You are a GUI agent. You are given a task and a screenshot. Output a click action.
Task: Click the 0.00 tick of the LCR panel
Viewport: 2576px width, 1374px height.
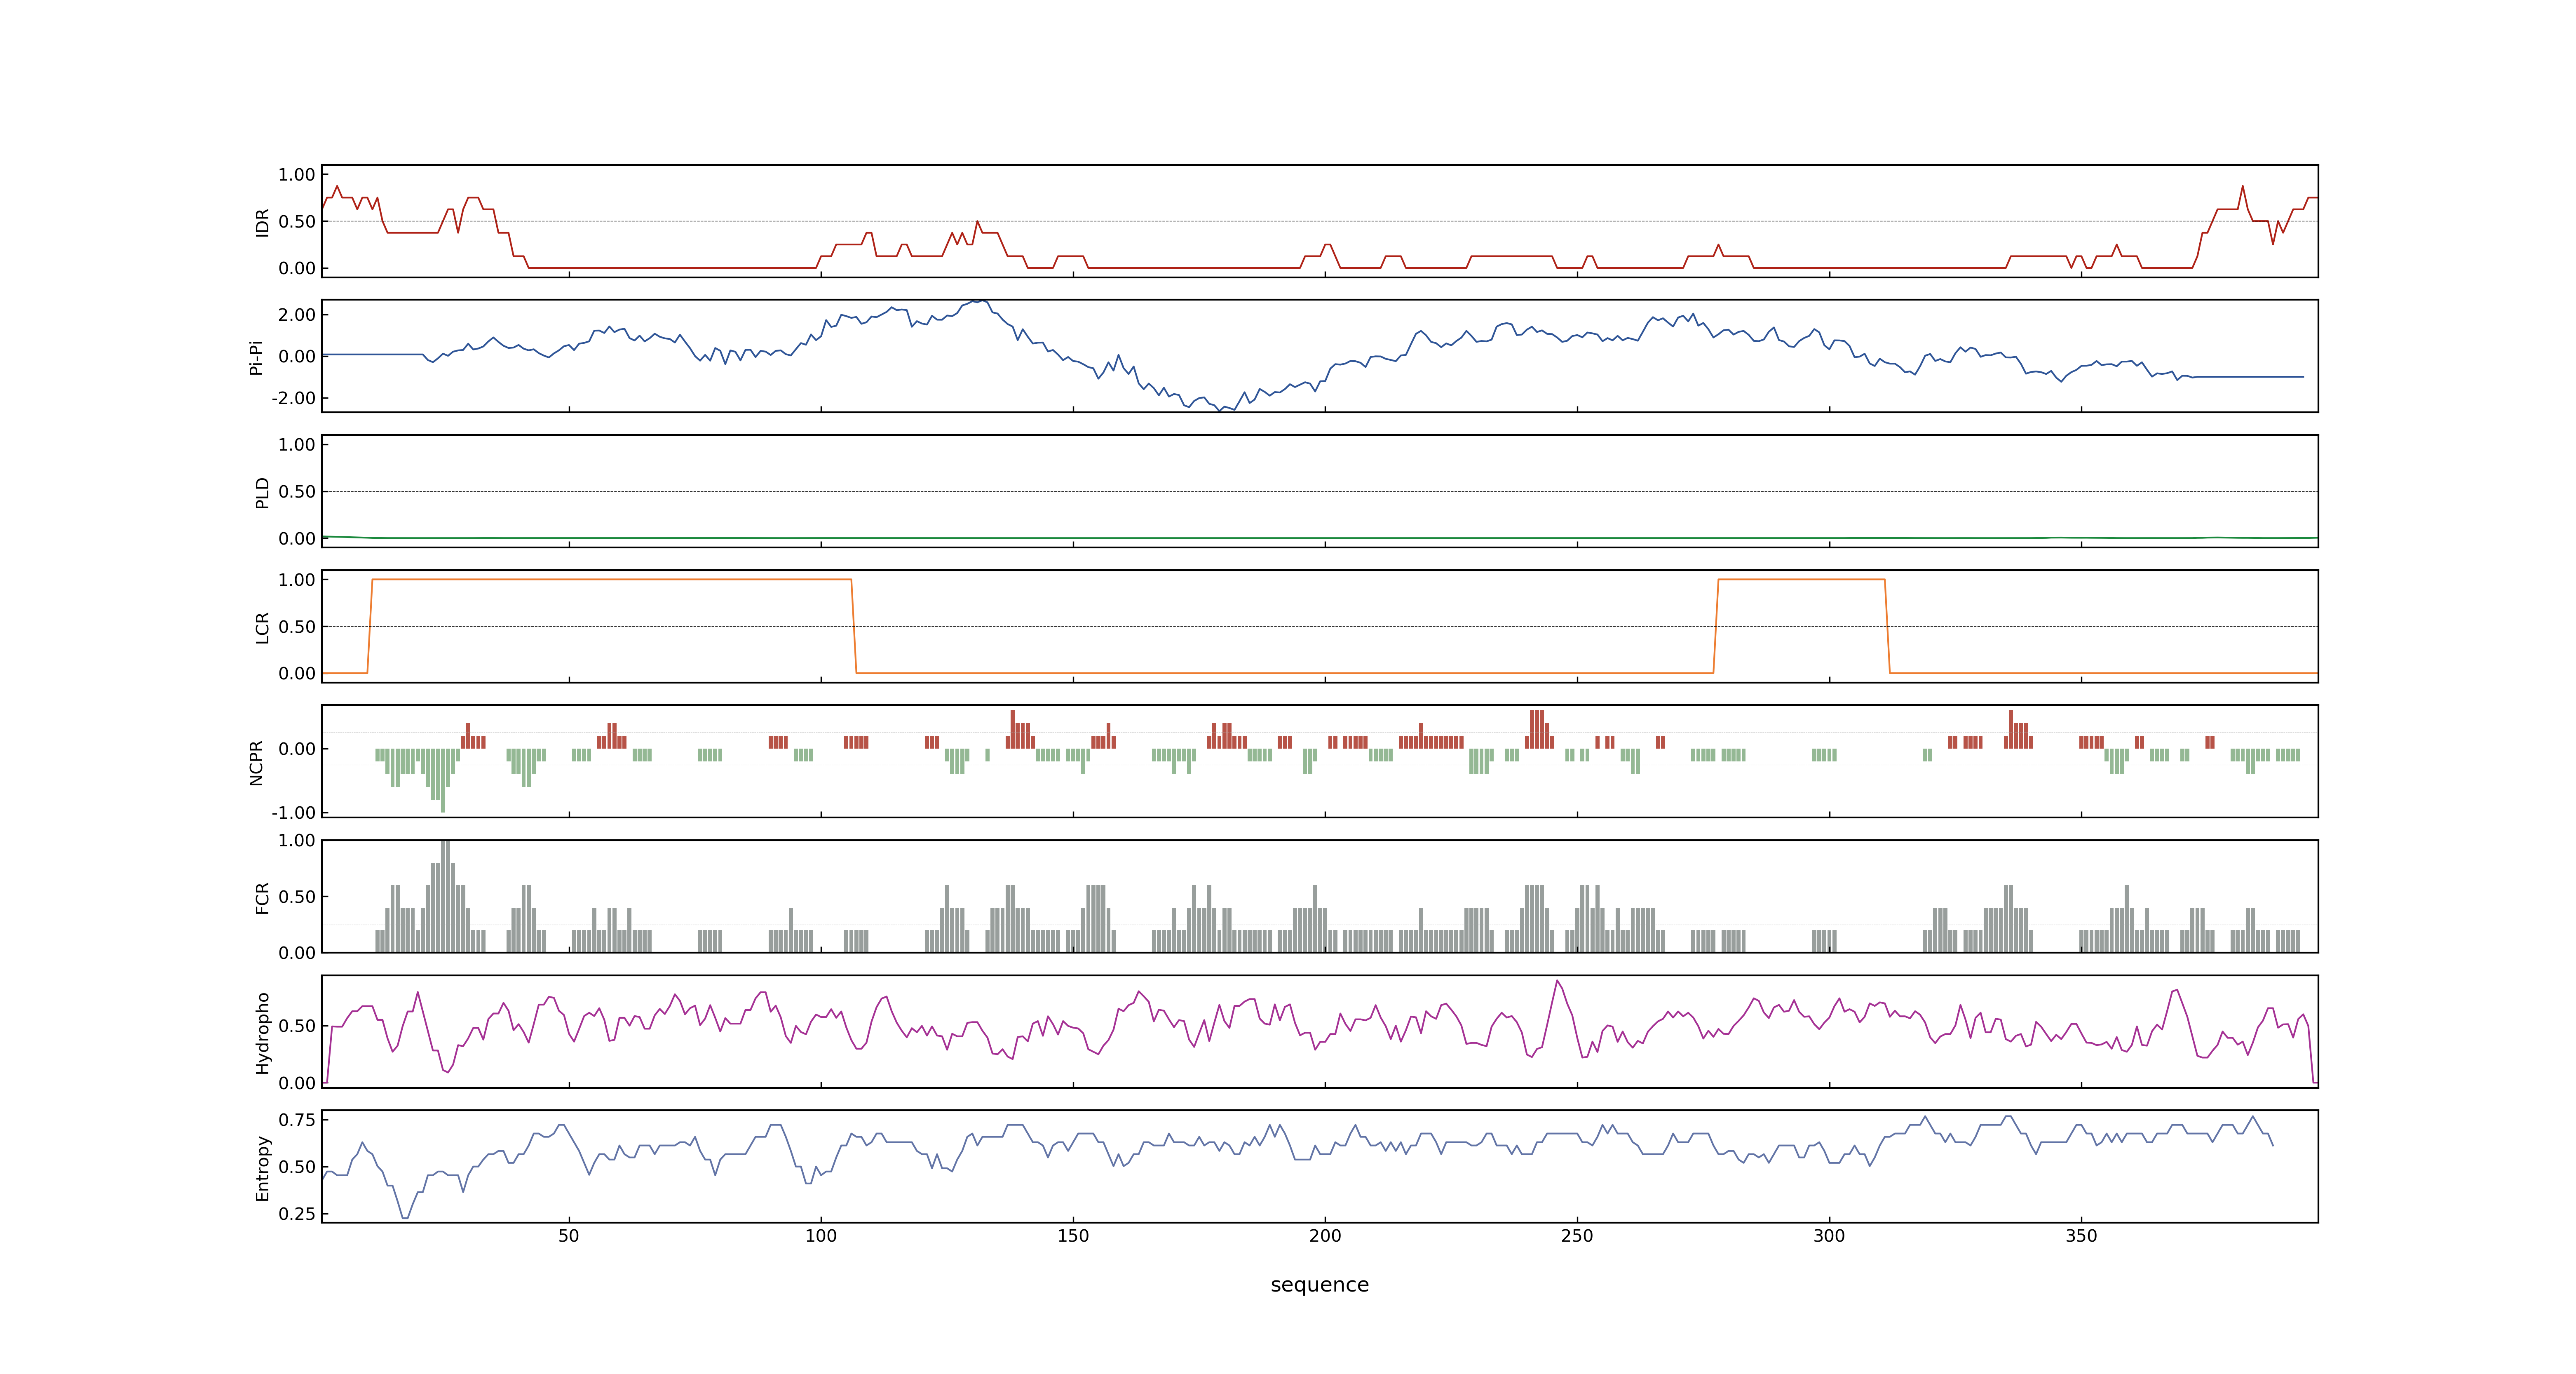pos(297,673)
